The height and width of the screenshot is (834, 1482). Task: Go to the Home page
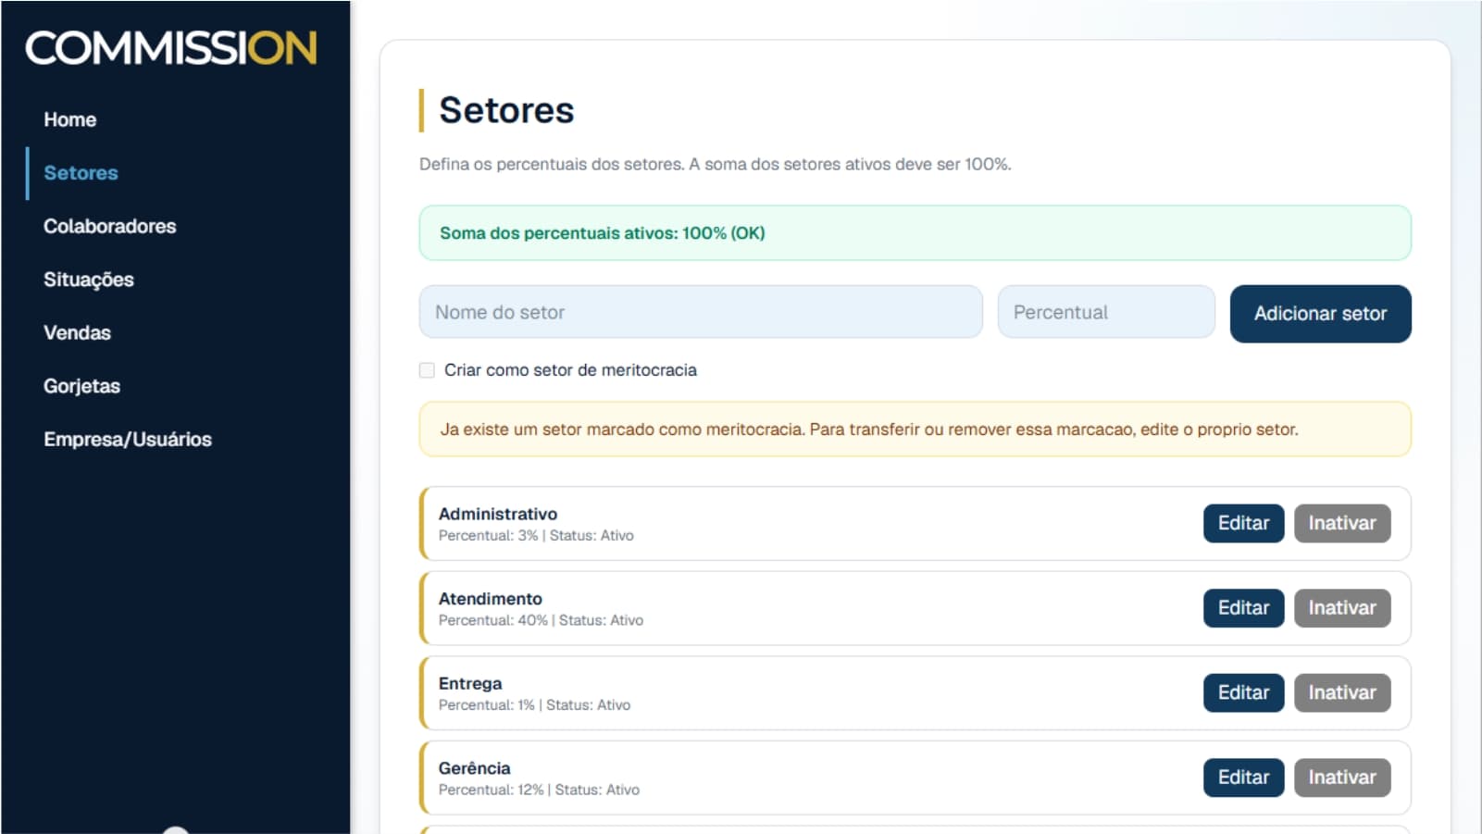[x=70, y=119]
